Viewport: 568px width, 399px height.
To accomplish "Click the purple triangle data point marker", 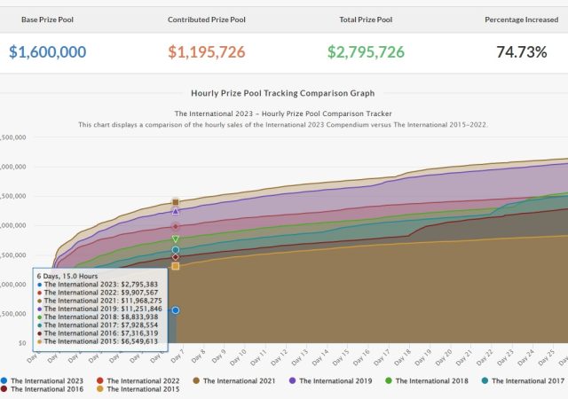I will coord(176,212).
